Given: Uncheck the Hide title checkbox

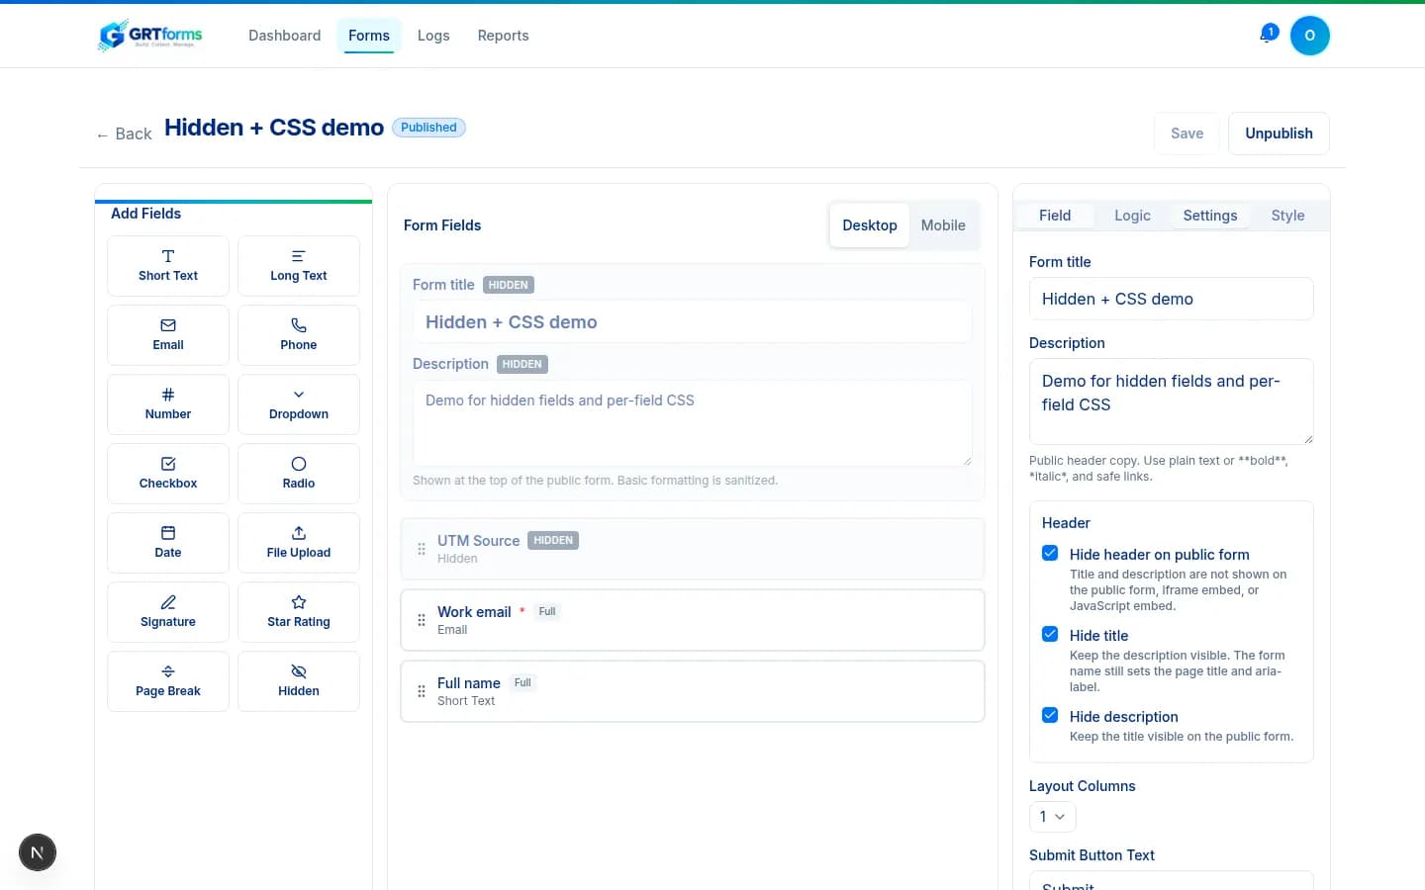Looking at the screenshot, I should tap(1050, 635).
